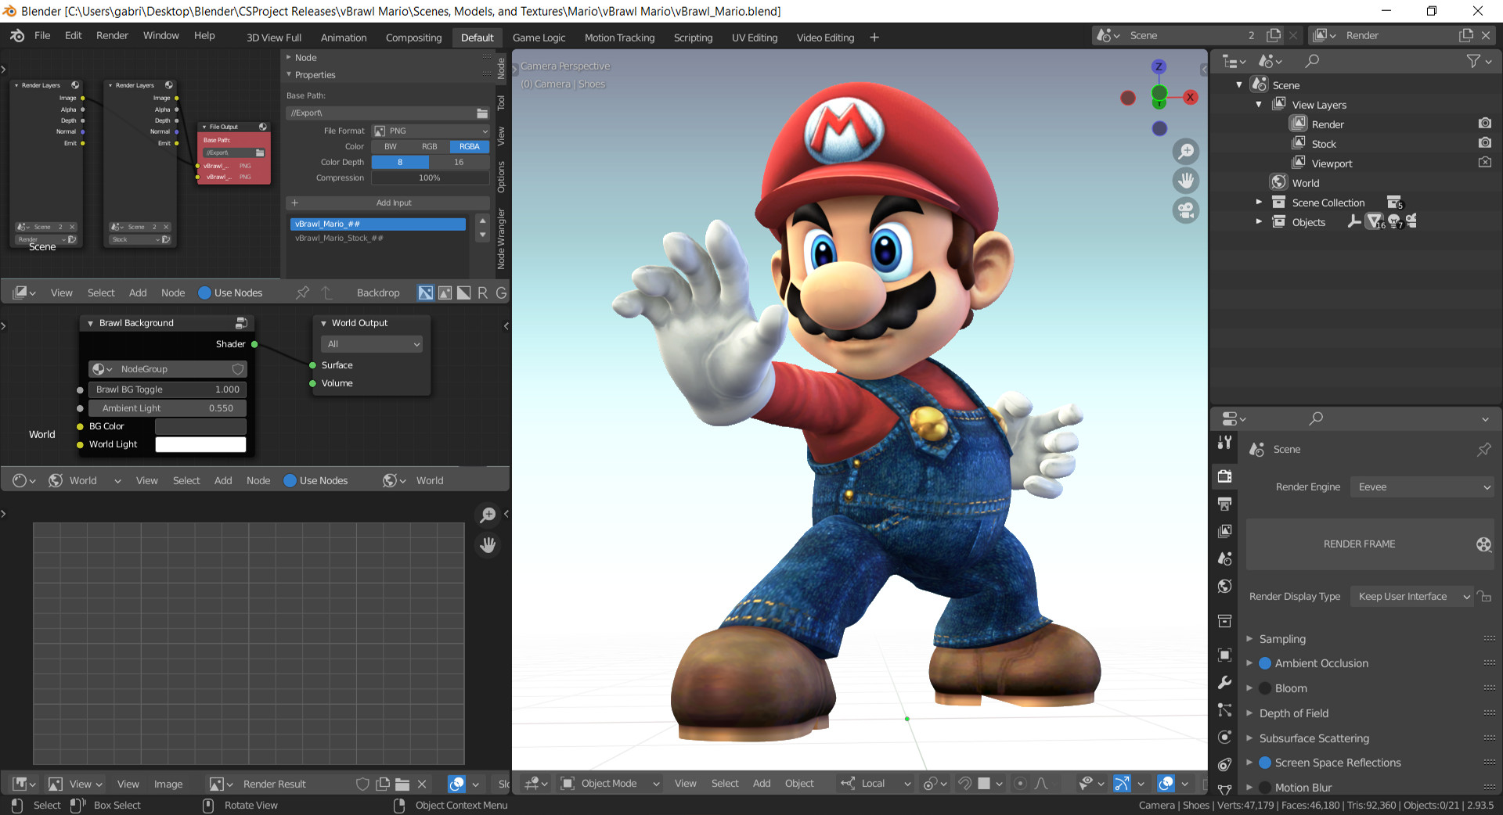This screenshot has height=815, width=1503.
Task: Select vBrawl_Mario_## file slot
Action: coord(378,224)
